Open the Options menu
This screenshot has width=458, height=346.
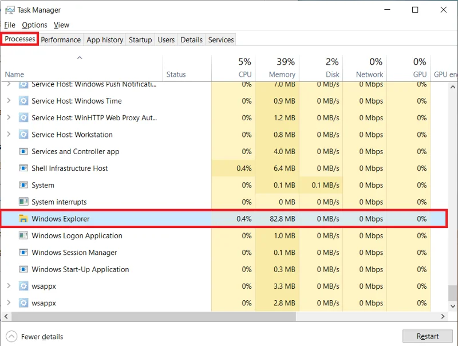pos(34,25)
